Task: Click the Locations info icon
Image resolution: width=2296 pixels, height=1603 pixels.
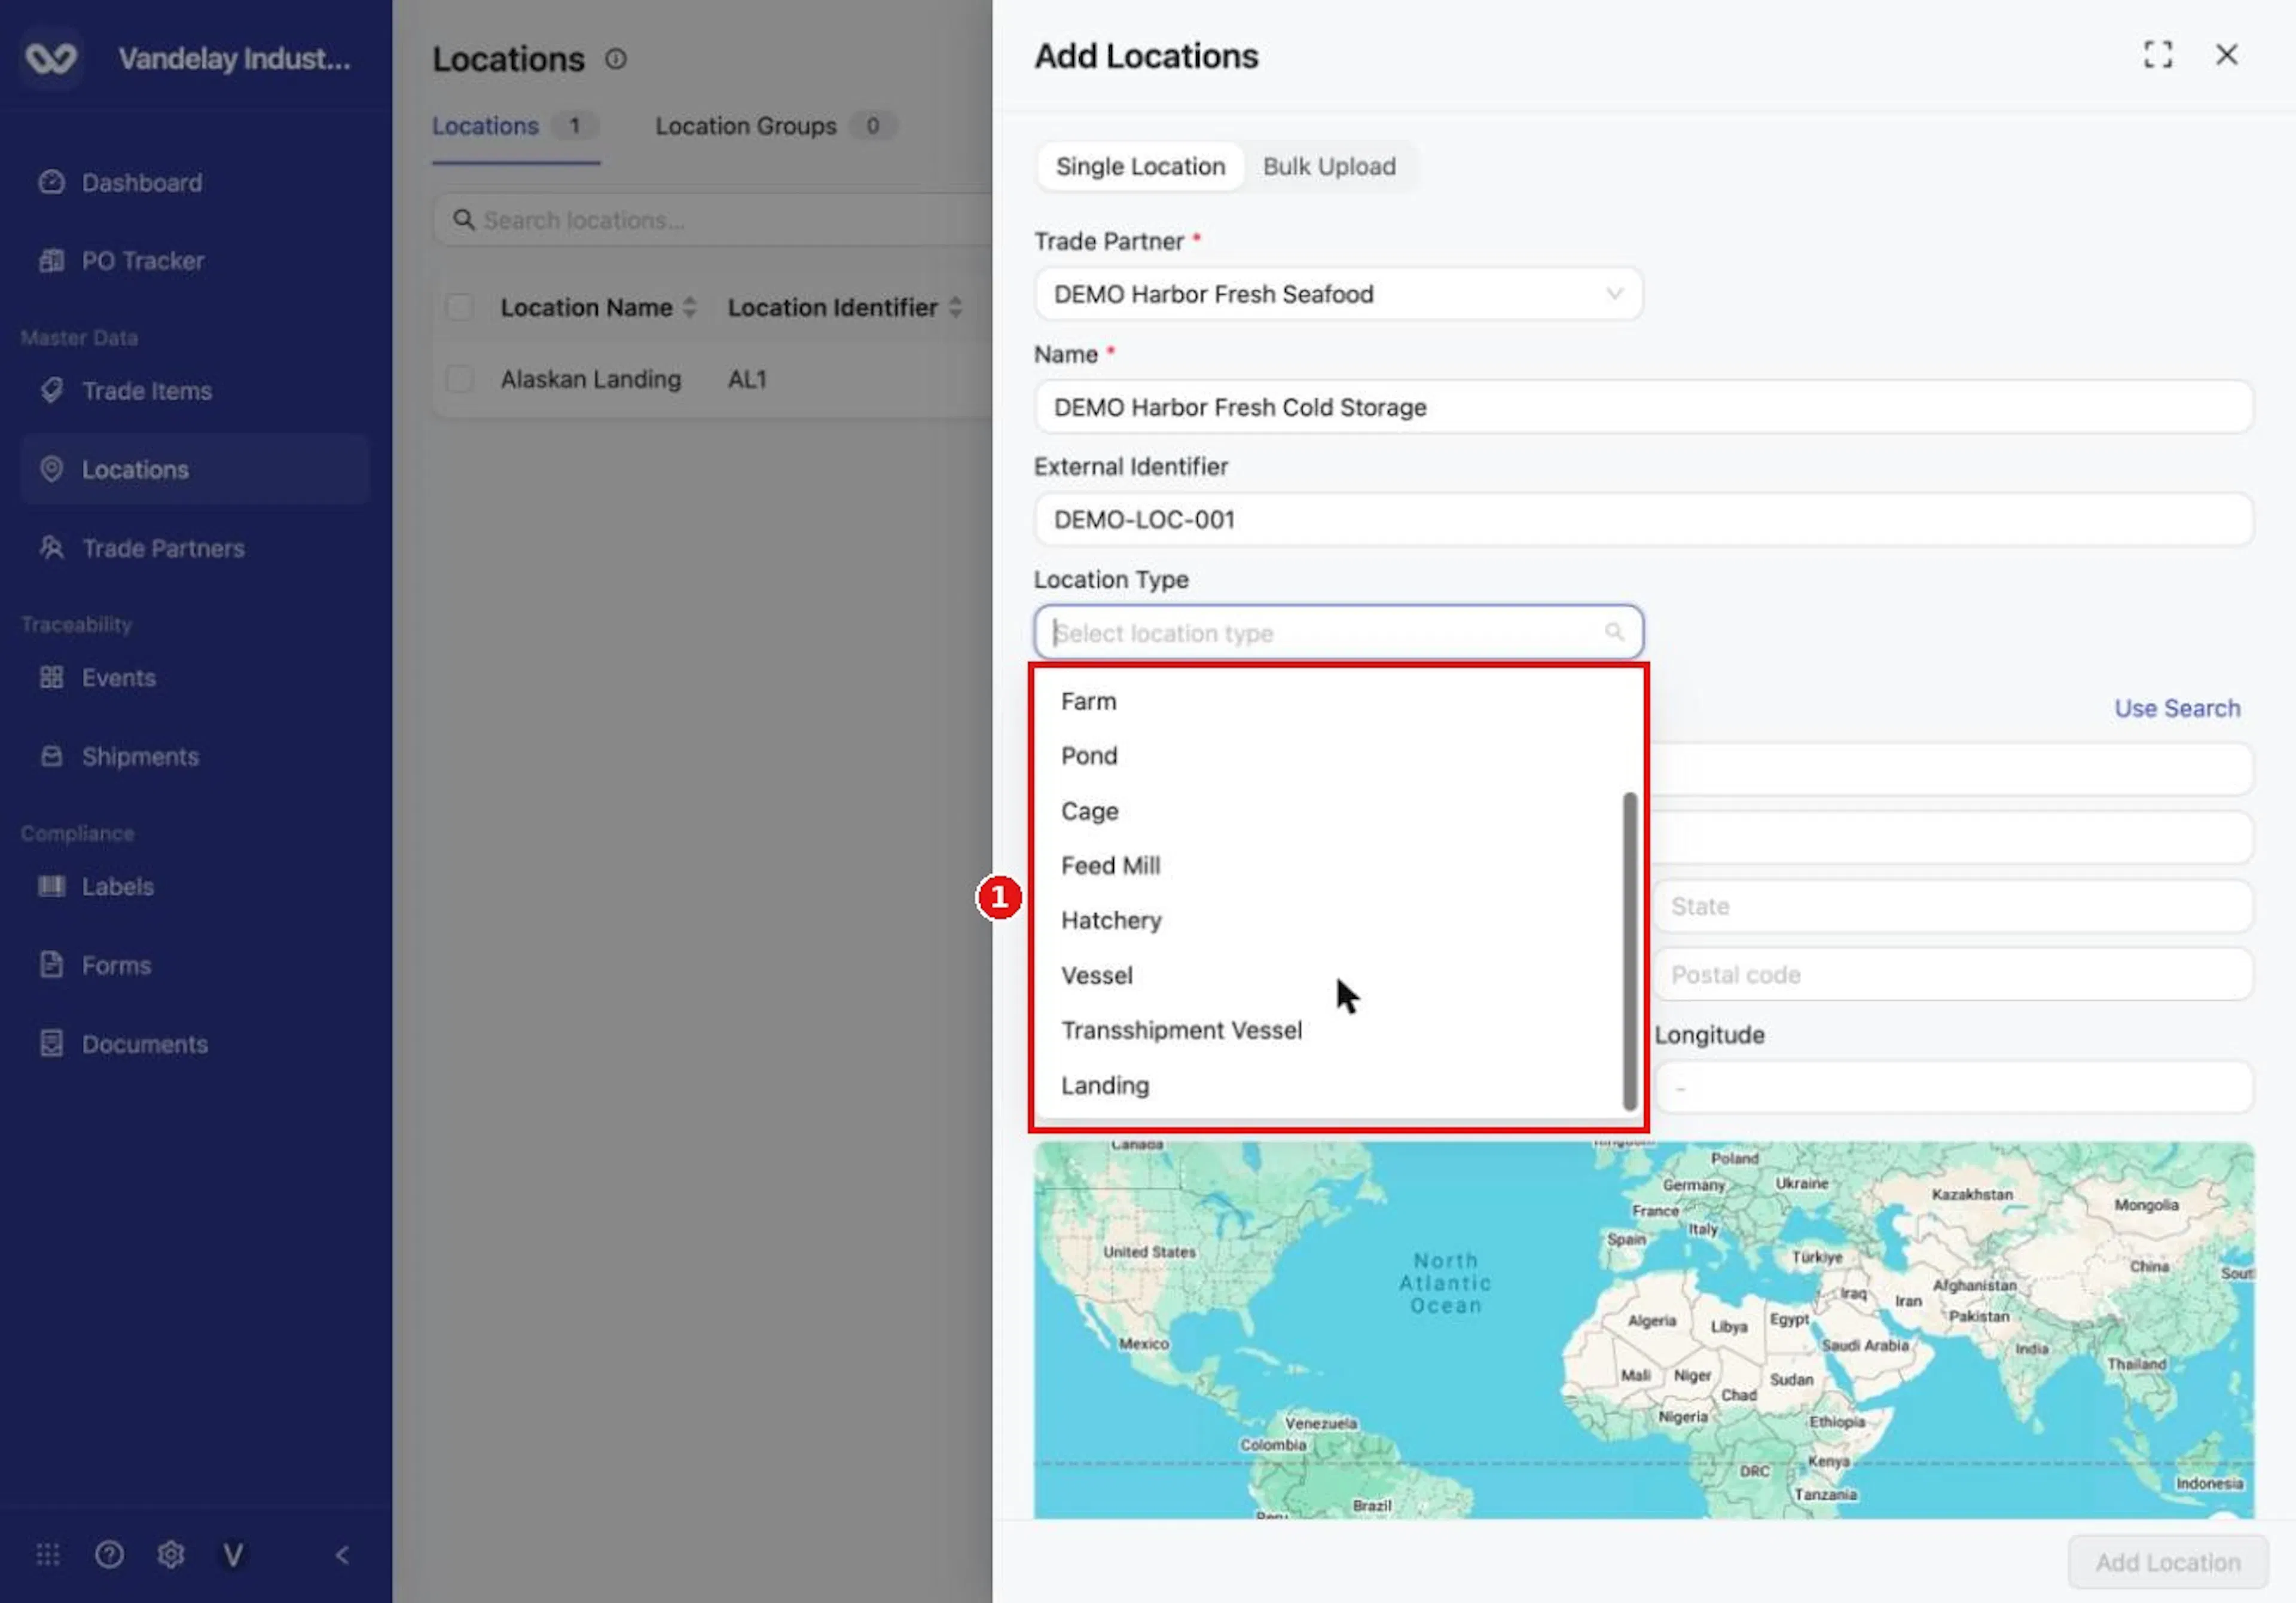Action: click(x=616, y=59)
